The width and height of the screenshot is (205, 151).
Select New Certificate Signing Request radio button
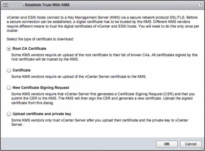pyautogui.click(x=9, y=88)
